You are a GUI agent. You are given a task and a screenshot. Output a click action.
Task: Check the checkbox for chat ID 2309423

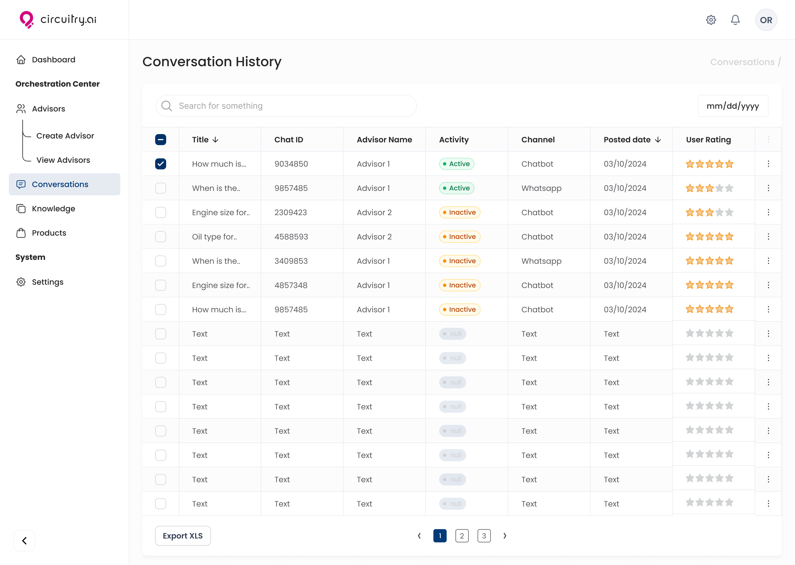tap(160, 212)
